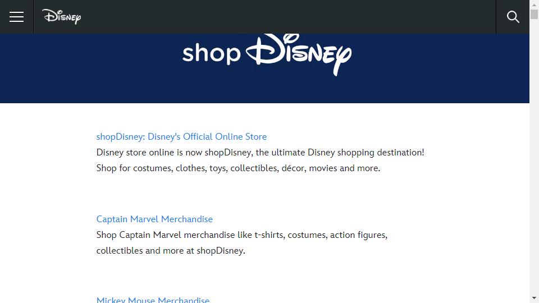
Task: Click the empty dark header bar area
Action: coord(289,17)
